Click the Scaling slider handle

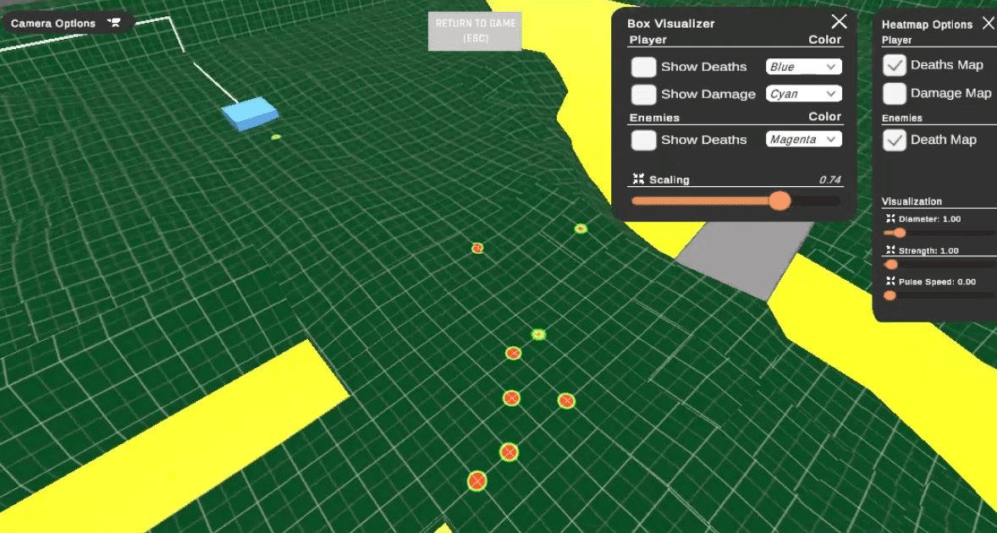(x=779, y=201)
